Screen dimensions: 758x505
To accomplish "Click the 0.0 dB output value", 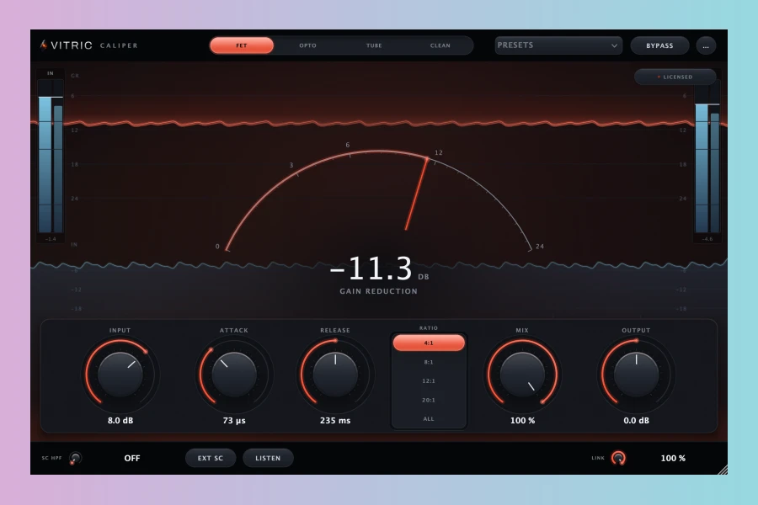I will 636,421.
